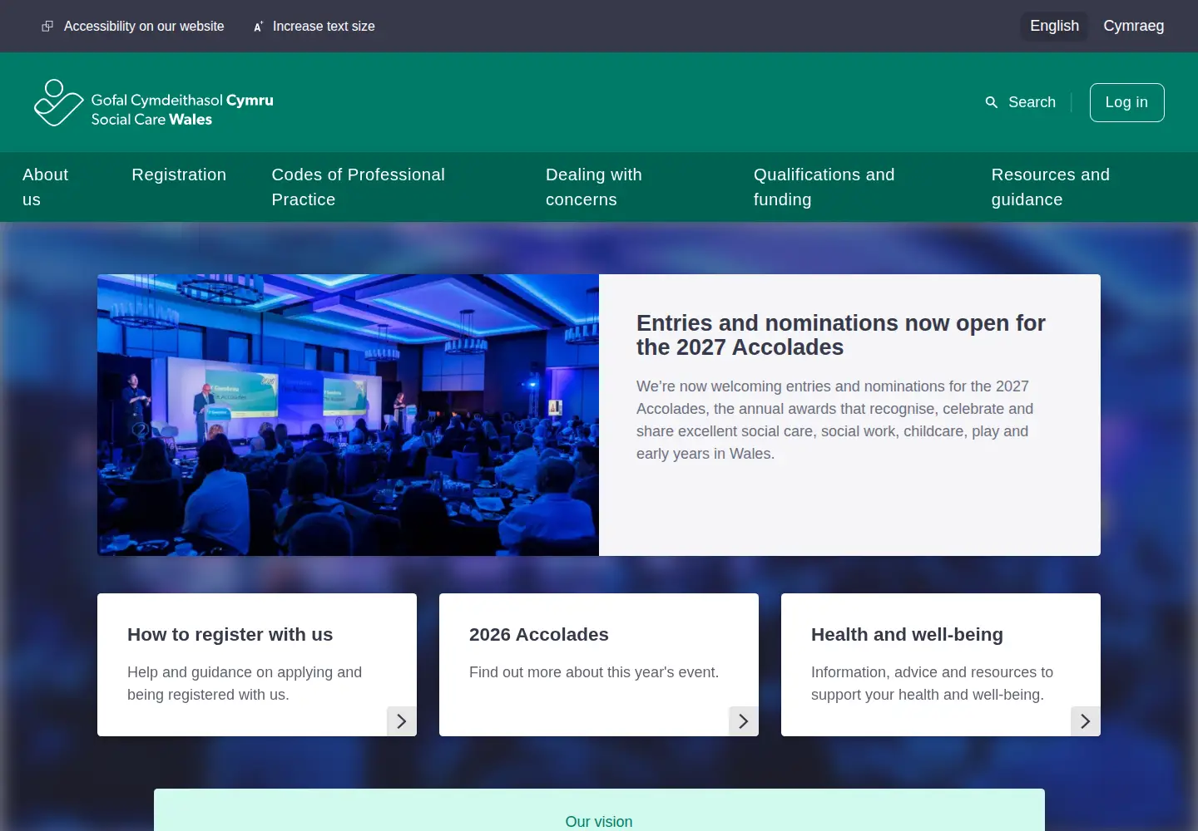Image resolution: width=1198 pixels, height=831 pixels.
Task: Open the Health and well-being heading
Action: pos(907,634)
